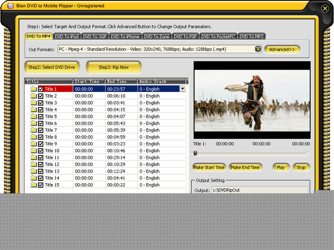
Task: Close the Bisn DVD Ripper window
Action: (x=325, y=8)
